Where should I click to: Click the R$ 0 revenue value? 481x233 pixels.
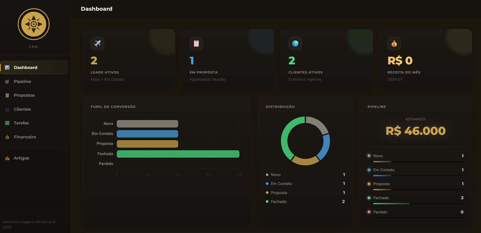point(400,61)
